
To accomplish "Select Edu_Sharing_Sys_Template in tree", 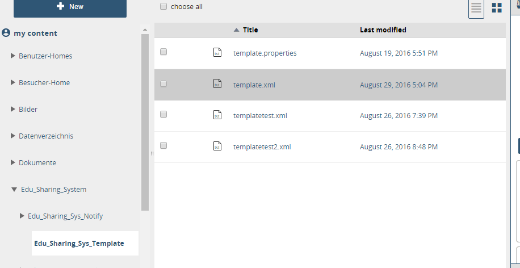I will pos(78,243).
